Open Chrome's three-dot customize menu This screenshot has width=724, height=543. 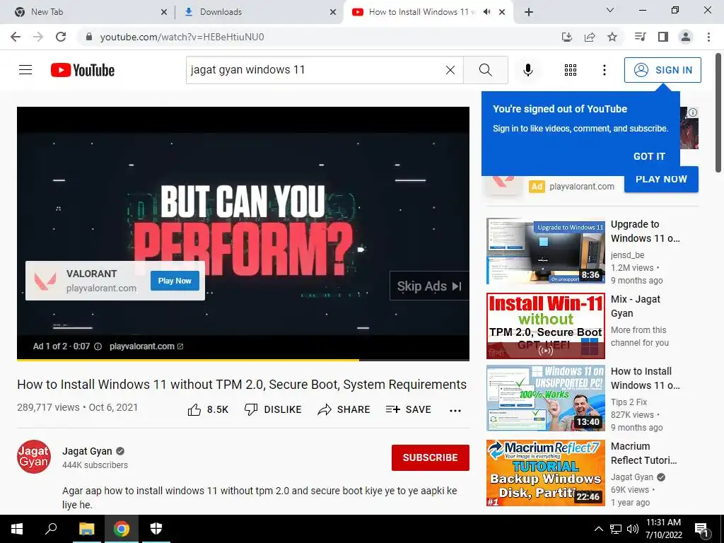708,37
